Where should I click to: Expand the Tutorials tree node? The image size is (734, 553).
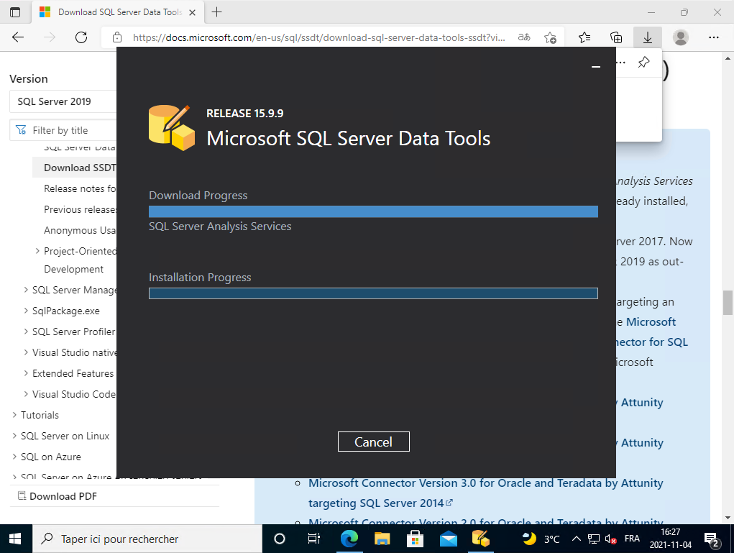pyautogui.click(x=15, y=415)
